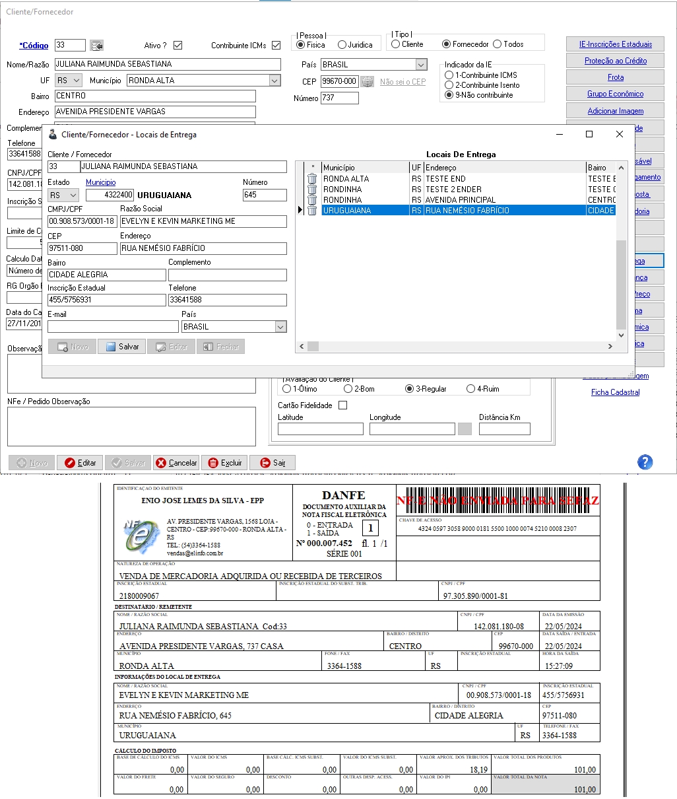Image resolution: width=677 pixels, height=799 pixels.
Task: Click the Nome/Razão field in main window
Action: pyautogui.click(x=168, y=64)
